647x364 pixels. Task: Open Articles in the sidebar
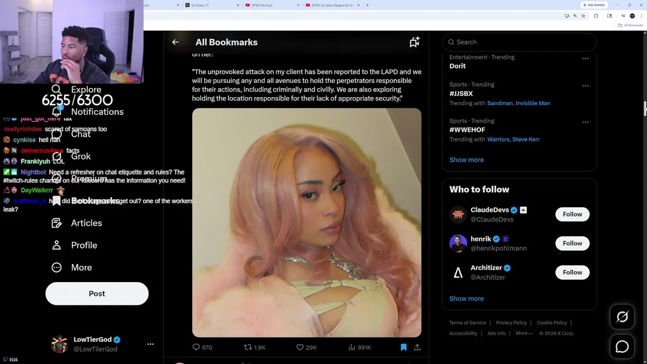[x=86, y=223]
